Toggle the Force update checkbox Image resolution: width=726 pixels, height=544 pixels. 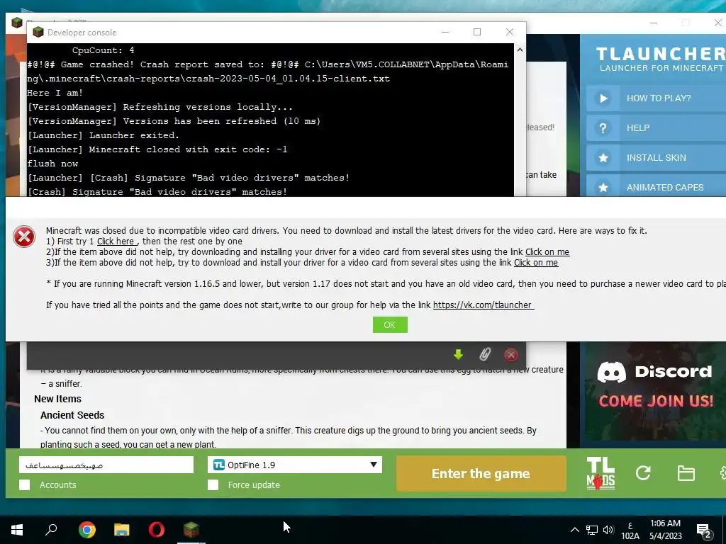coord(213,484)
